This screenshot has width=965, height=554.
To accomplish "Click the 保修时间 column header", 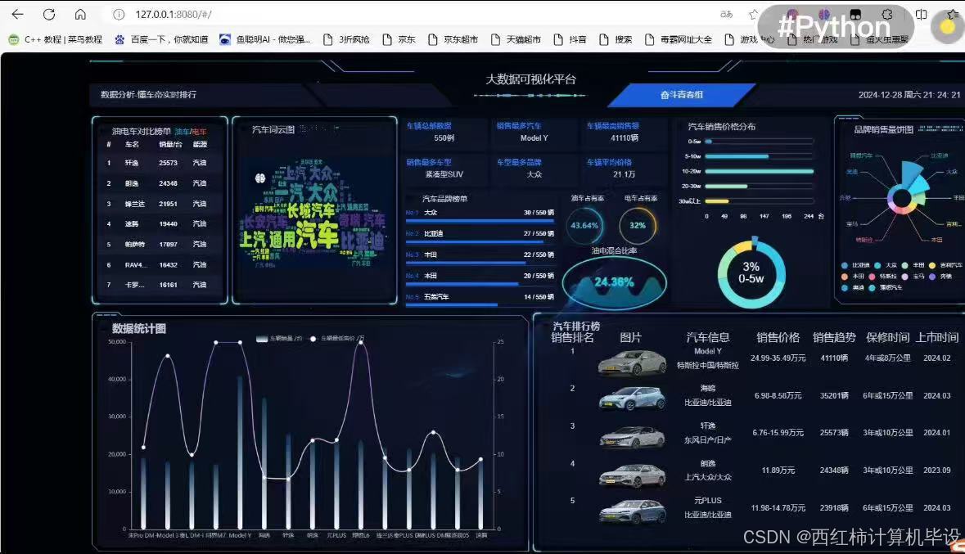I will pos(887,337).
